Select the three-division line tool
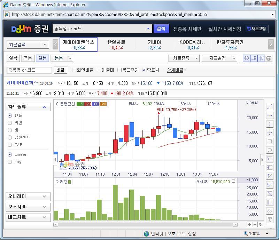Viewport: 279px width, 240px height. [x=270, y=159]
